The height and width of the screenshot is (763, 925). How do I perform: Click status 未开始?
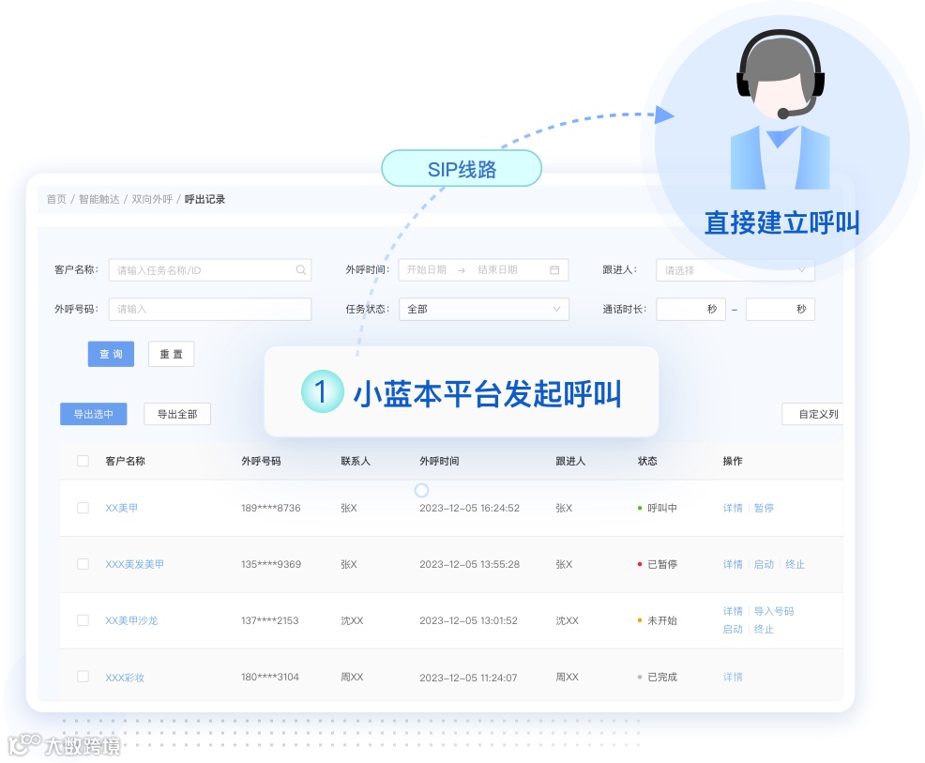point(662,620)
